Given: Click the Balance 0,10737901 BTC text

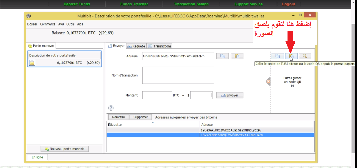Looking at the screenshot, I should point(74,33).
